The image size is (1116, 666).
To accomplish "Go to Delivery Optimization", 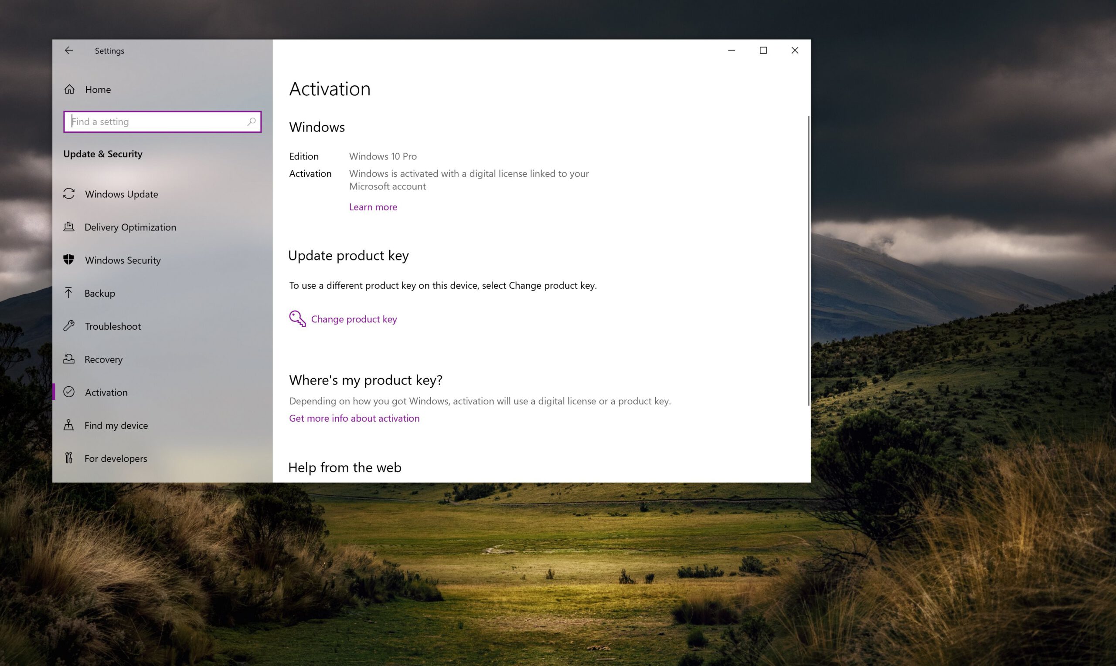I will pos(162,227).
